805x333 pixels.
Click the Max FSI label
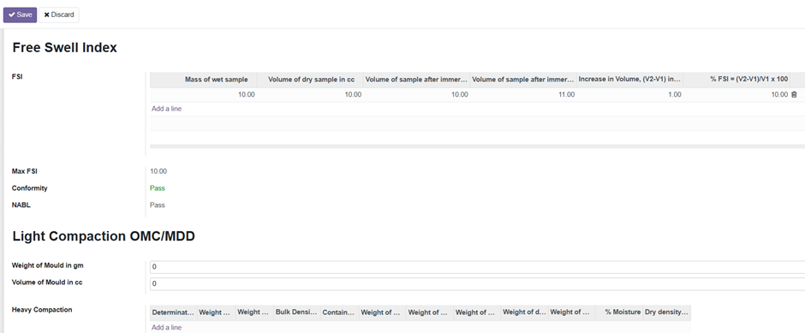pos(25,171)
